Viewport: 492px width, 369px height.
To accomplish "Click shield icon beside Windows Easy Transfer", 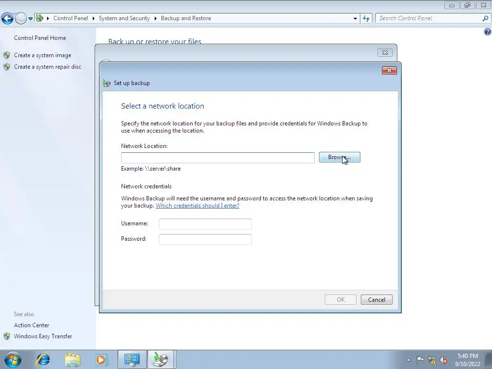I will pos(7,336).
